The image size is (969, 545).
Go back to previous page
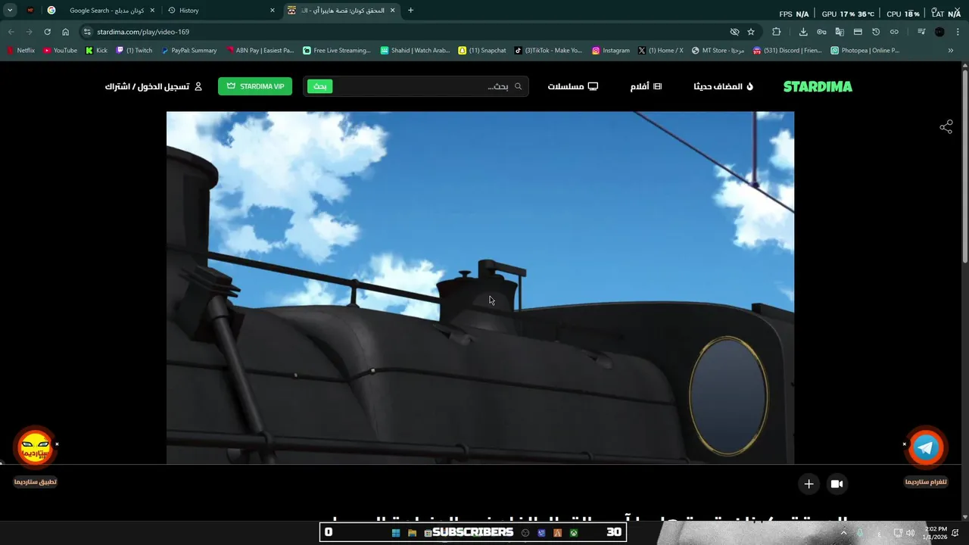click(11, 32)
